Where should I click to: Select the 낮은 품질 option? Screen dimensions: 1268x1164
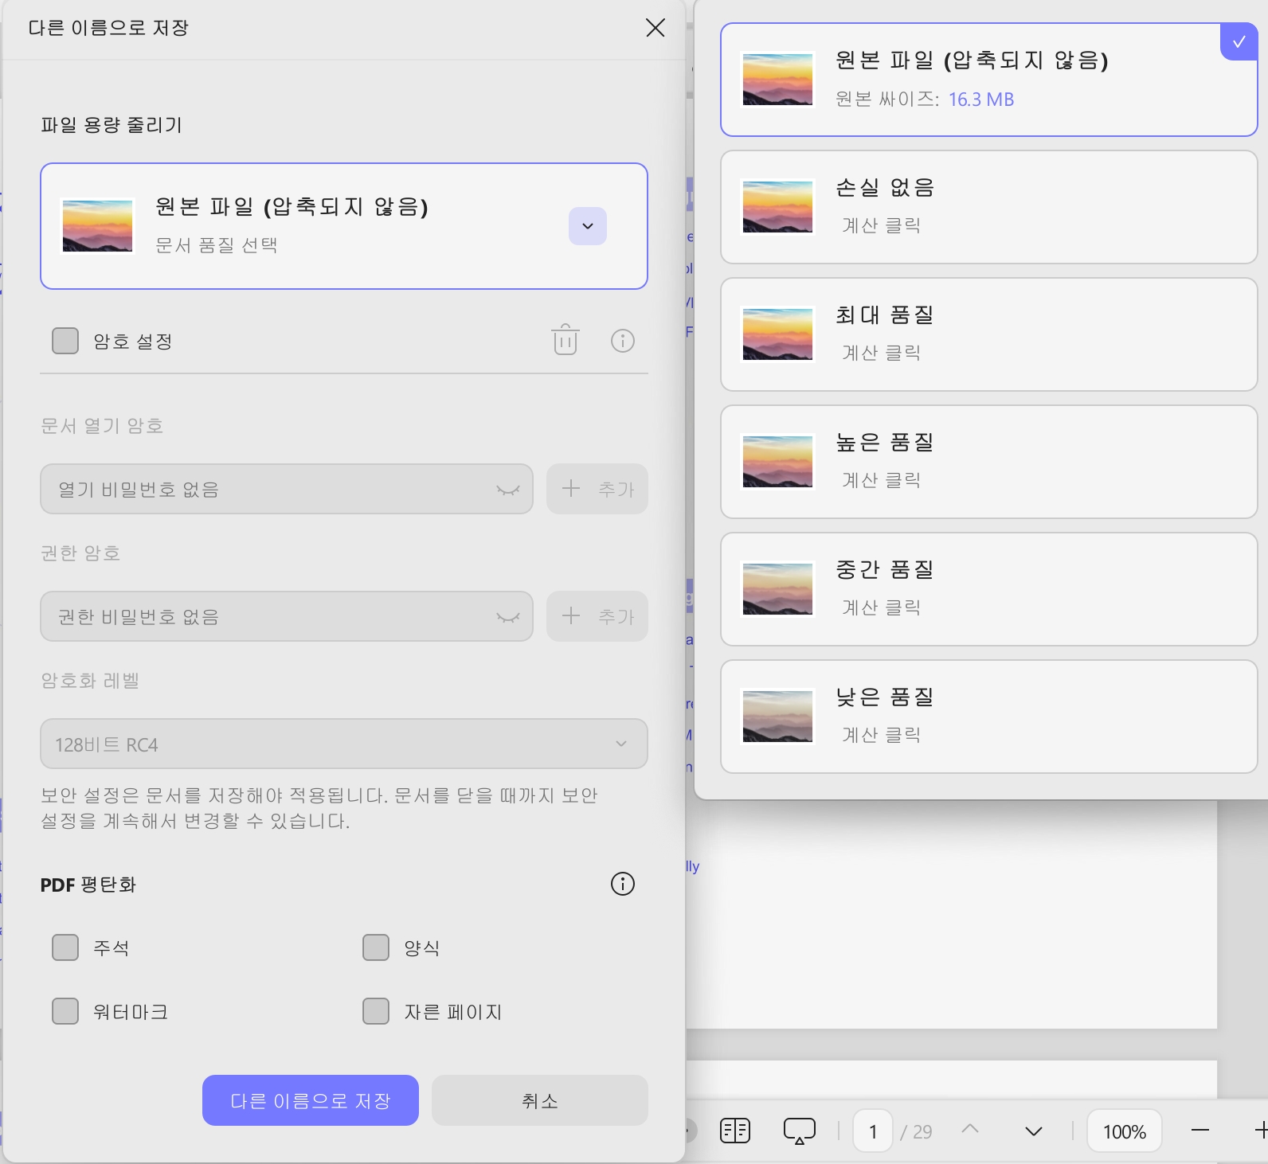(989, 717)
